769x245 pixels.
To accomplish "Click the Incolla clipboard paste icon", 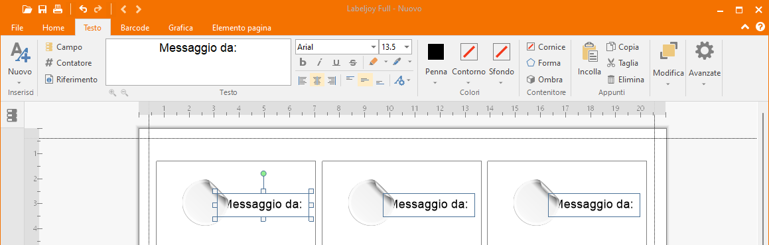I will (x=589, y=52).
